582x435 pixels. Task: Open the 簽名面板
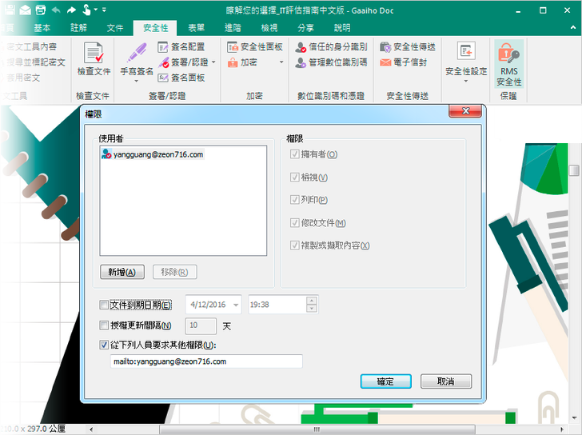(181, 78)
